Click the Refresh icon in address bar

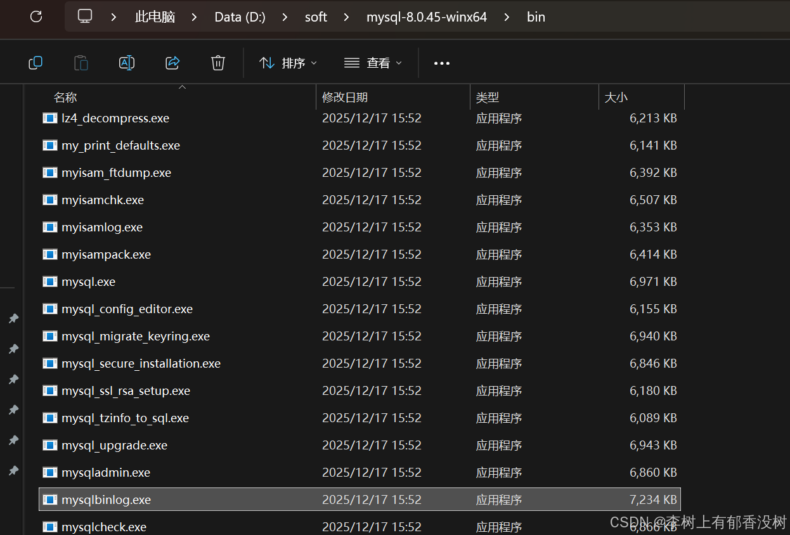click(36, 17)
